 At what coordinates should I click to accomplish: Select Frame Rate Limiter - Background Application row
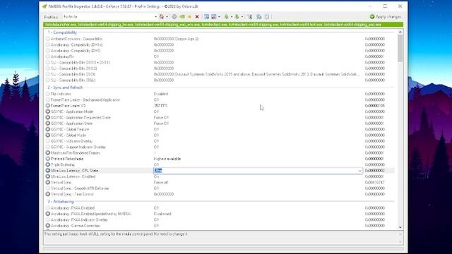(x=219, y=99)
